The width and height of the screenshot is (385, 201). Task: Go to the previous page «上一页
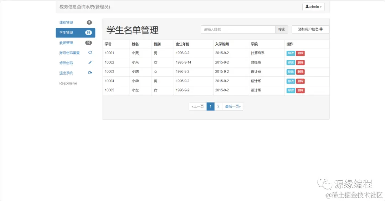[197, 106]
